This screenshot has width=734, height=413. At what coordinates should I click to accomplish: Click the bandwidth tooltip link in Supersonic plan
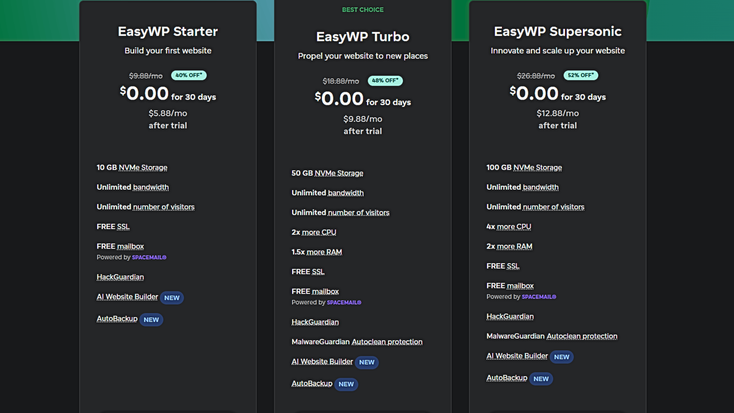coord(541,187)
